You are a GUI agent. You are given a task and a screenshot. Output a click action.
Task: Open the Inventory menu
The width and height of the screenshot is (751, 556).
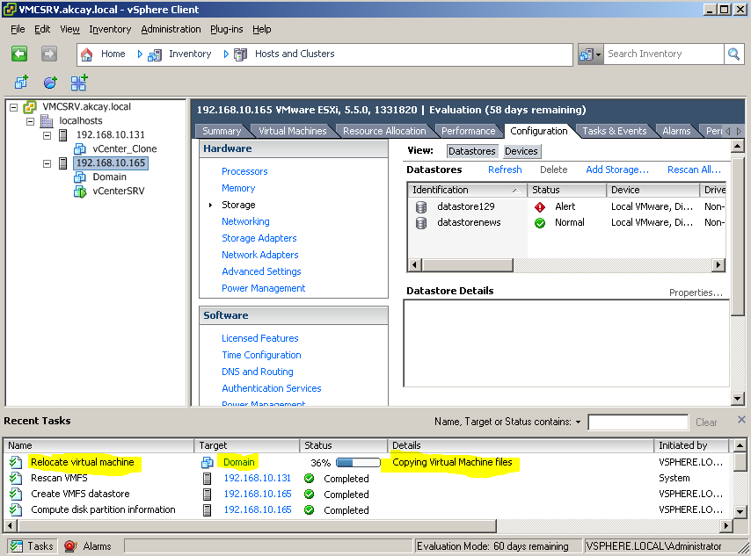tap(110, 29)
